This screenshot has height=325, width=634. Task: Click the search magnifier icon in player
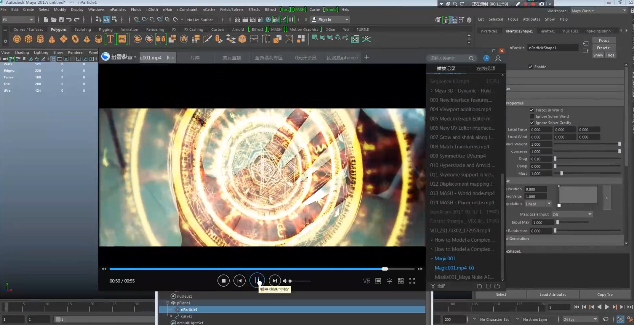click(471, 58)
